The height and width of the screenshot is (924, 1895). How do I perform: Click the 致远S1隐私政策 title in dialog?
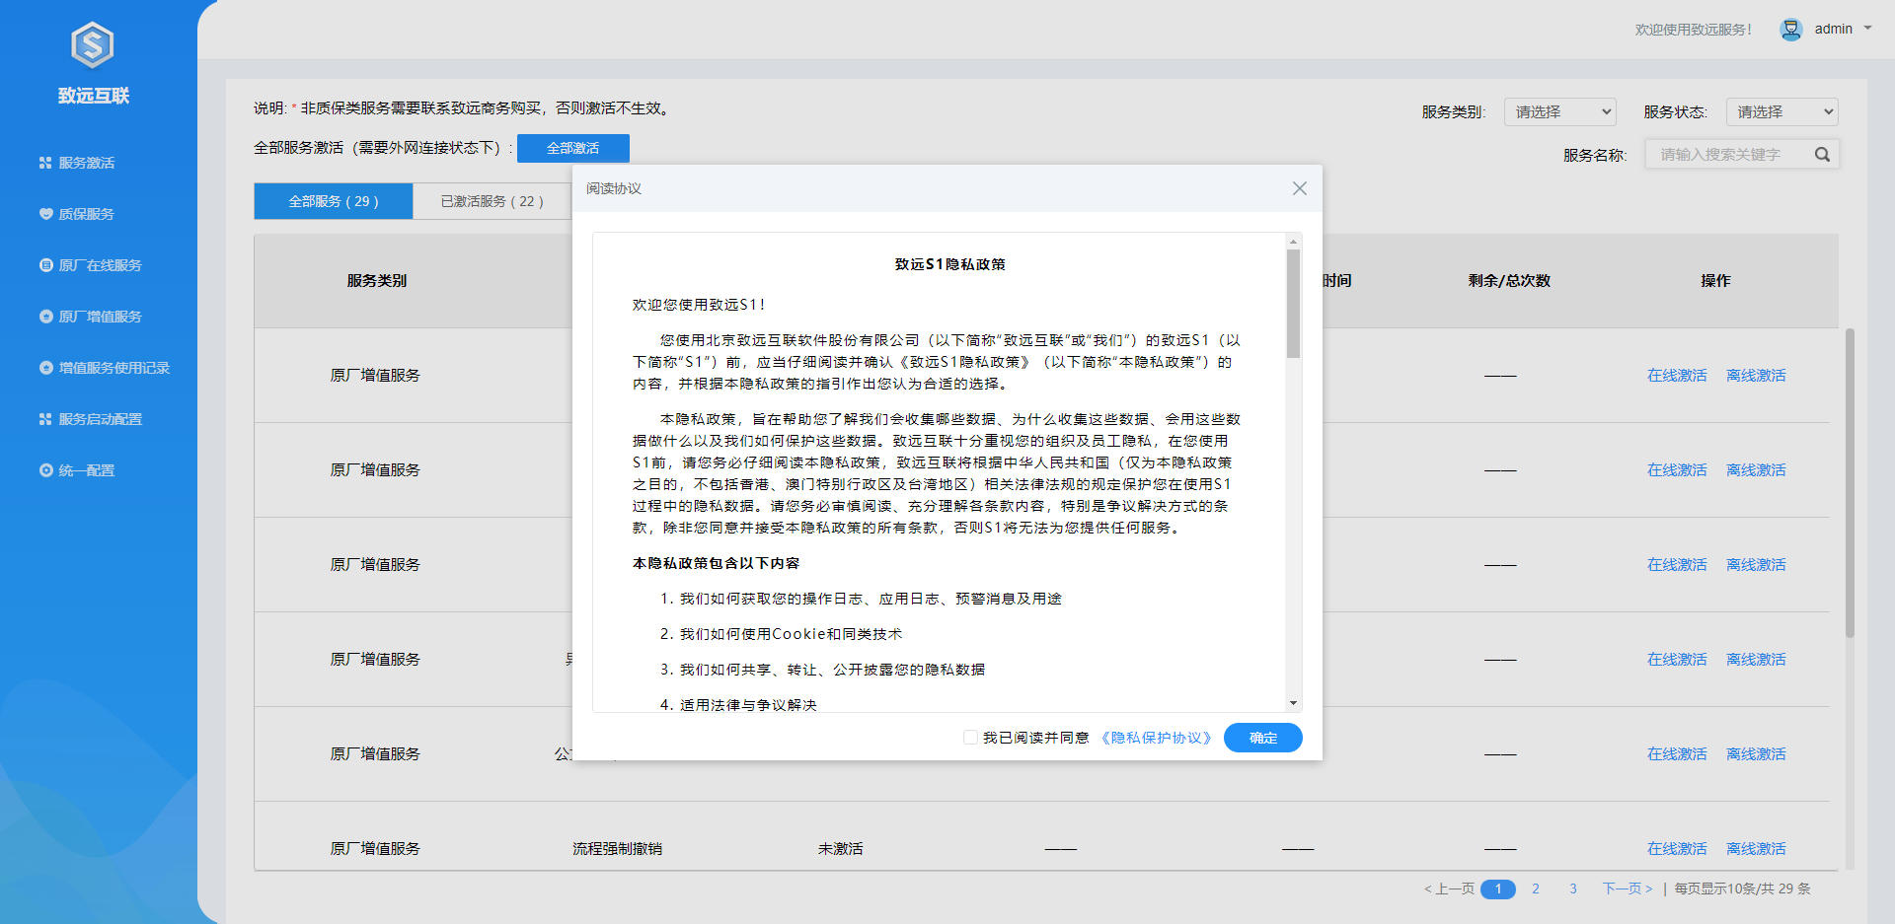click(949, 264)
